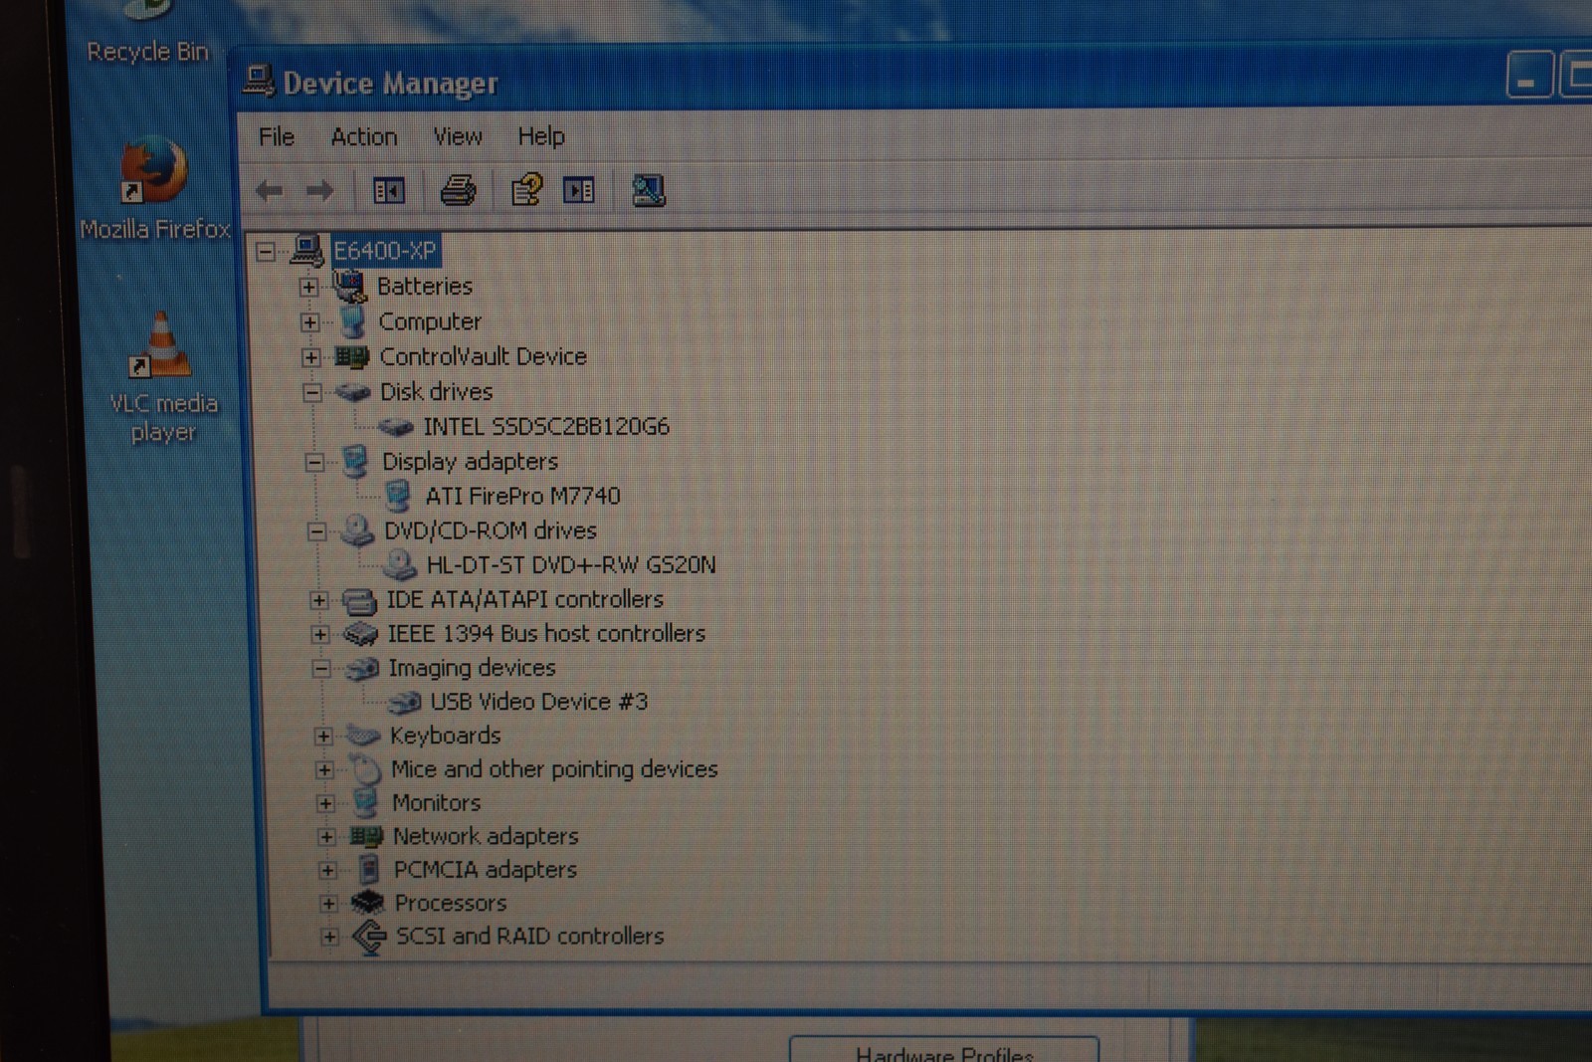Screen dimensions: 1592x1062
Task: Click the Back arrow toolbar icon
Action: 270,190
